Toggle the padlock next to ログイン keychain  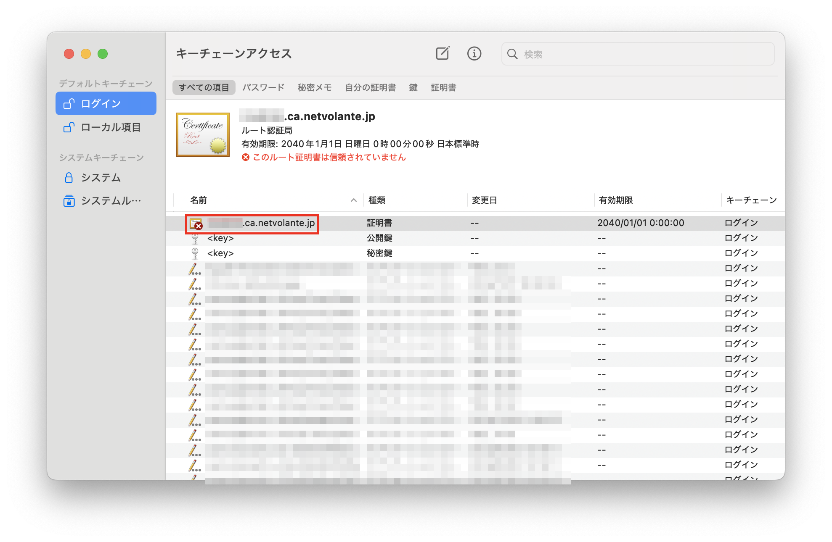click(69, 103)
